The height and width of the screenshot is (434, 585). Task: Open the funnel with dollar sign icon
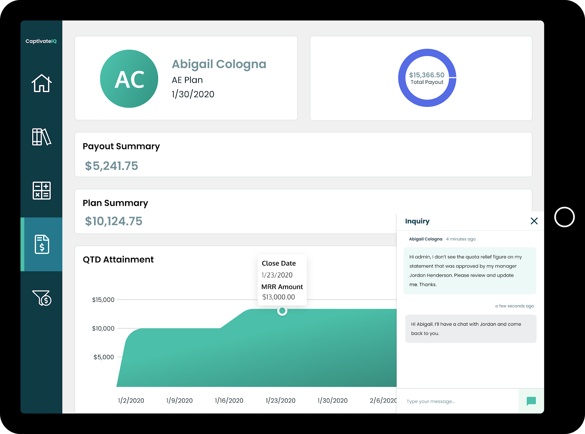click(x=42, y=298)
